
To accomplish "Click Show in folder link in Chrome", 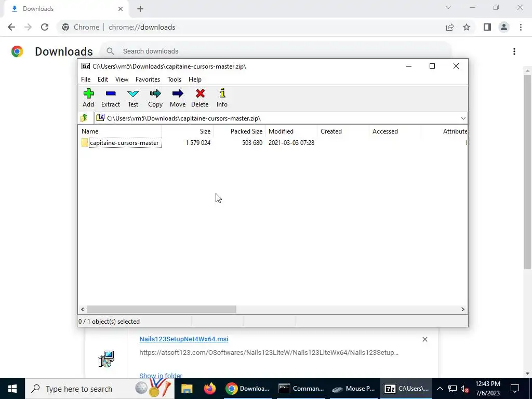I will click(161, 376).
